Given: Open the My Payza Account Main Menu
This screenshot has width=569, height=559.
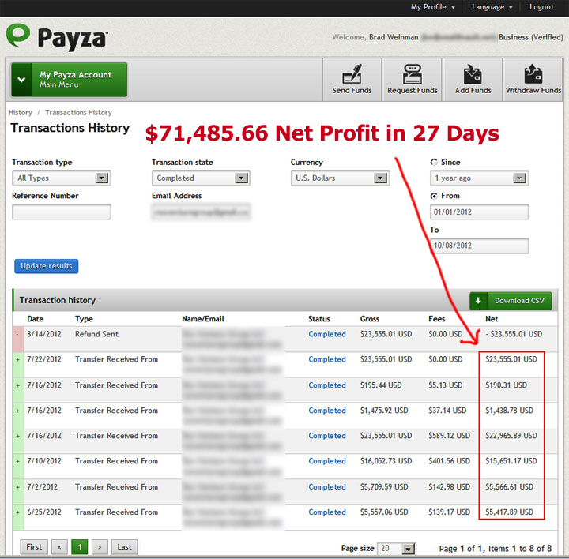Looking at the screenshot, I should point(70,80).
